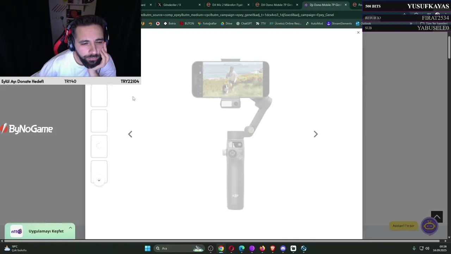Select the second thumbnail in gallery strip
The width and height of the screenshot is (451, 254).
(x=99, y=121)
